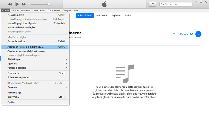Minimize the iTunes window
The height and width of the screenshot is (138, 209).
(196, 2)
